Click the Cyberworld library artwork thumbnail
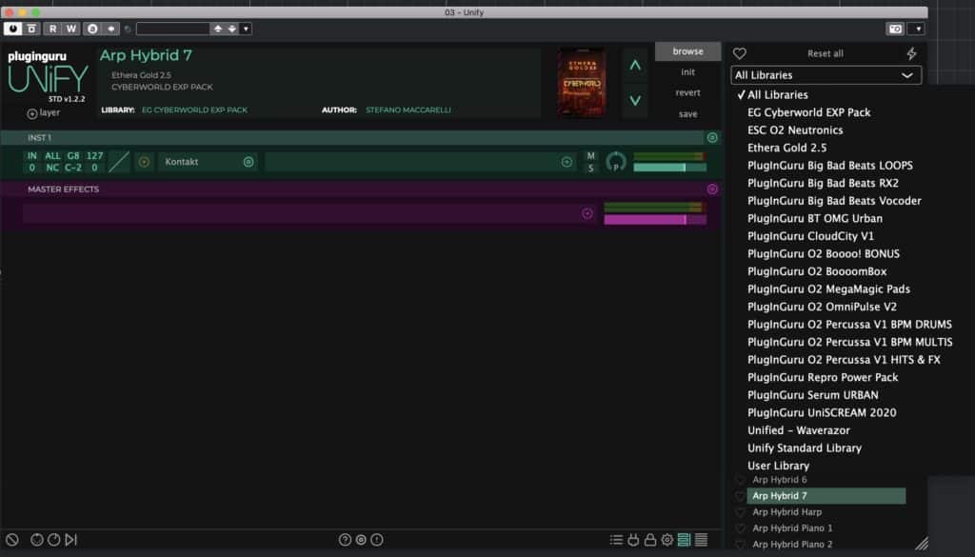This screenshot has height=557, width=975. tap(582, 82)
